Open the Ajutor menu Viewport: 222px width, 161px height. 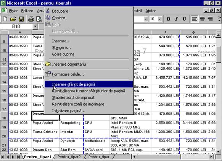click(x=151, y=11)
